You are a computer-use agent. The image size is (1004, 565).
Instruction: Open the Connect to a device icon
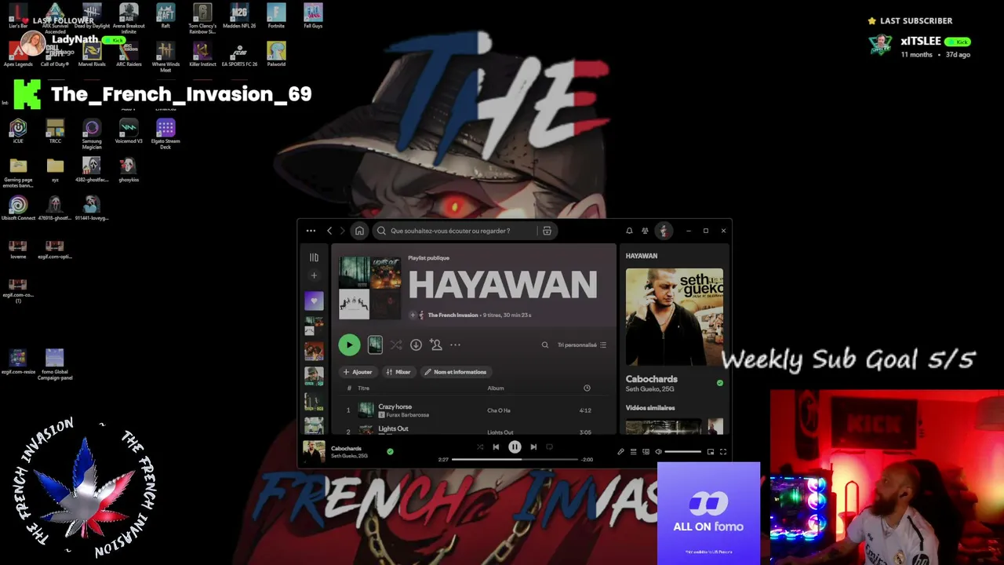coord(646,452)
